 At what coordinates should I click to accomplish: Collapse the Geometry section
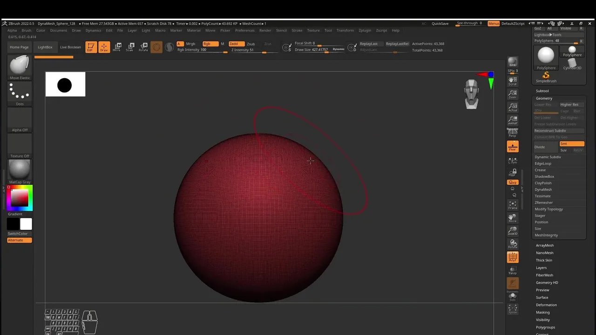tap(544, 98)
